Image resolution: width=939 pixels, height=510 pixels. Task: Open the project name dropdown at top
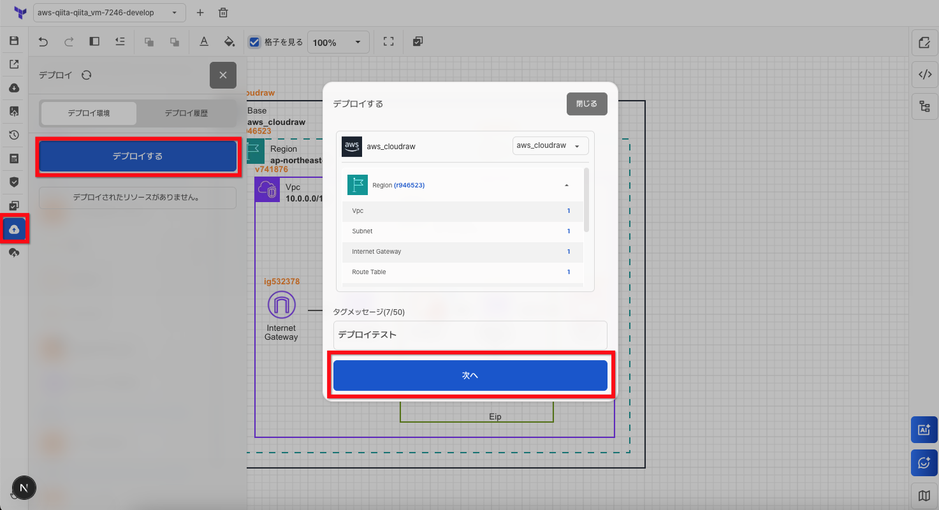pyautogui.click(x=110, y=13)
